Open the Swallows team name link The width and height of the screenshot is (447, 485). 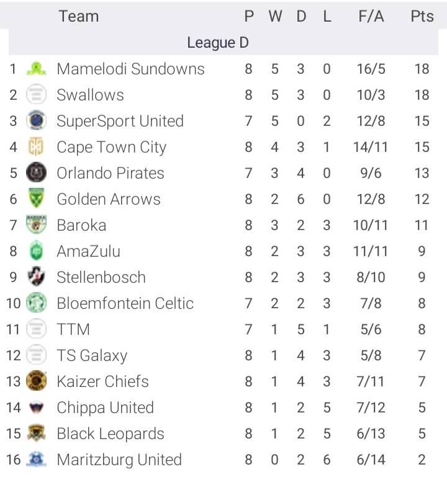(x=91, y=95)
